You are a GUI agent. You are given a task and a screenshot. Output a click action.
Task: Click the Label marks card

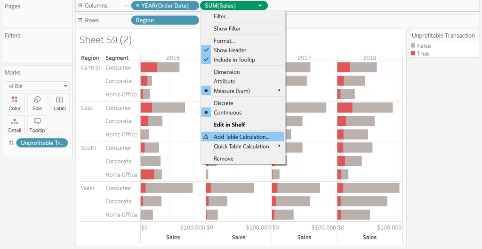coord(60,103)
